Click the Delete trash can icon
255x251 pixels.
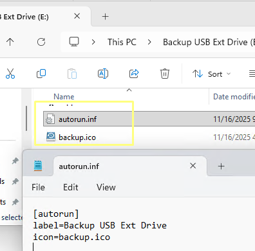[x=165, y=74]
